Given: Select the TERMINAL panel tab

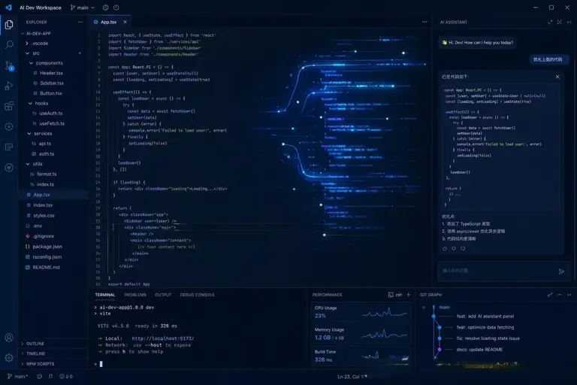Looking at the screenshot, I should (105, 295).
